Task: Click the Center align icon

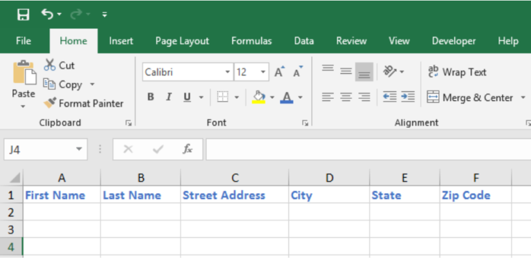Action: click(x=346, y=98)
